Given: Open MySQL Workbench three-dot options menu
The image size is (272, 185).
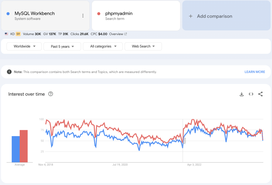Looking at the screenshot, I should (83, 16).
